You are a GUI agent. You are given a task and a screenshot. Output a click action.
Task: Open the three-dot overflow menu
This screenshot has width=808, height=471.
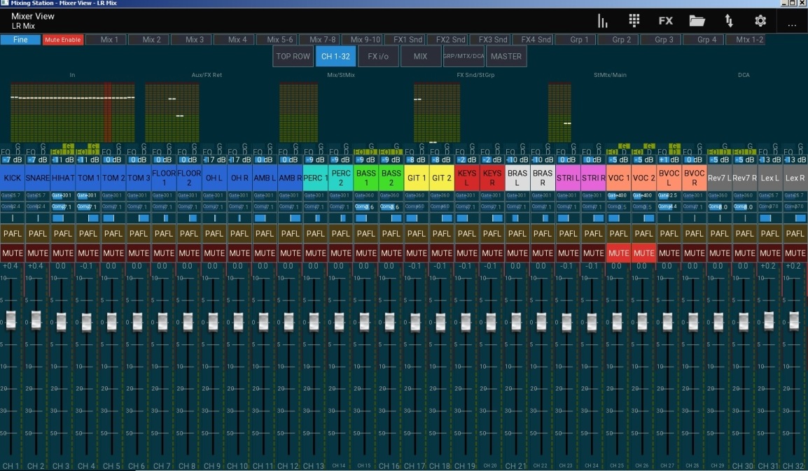pos(792,23)
